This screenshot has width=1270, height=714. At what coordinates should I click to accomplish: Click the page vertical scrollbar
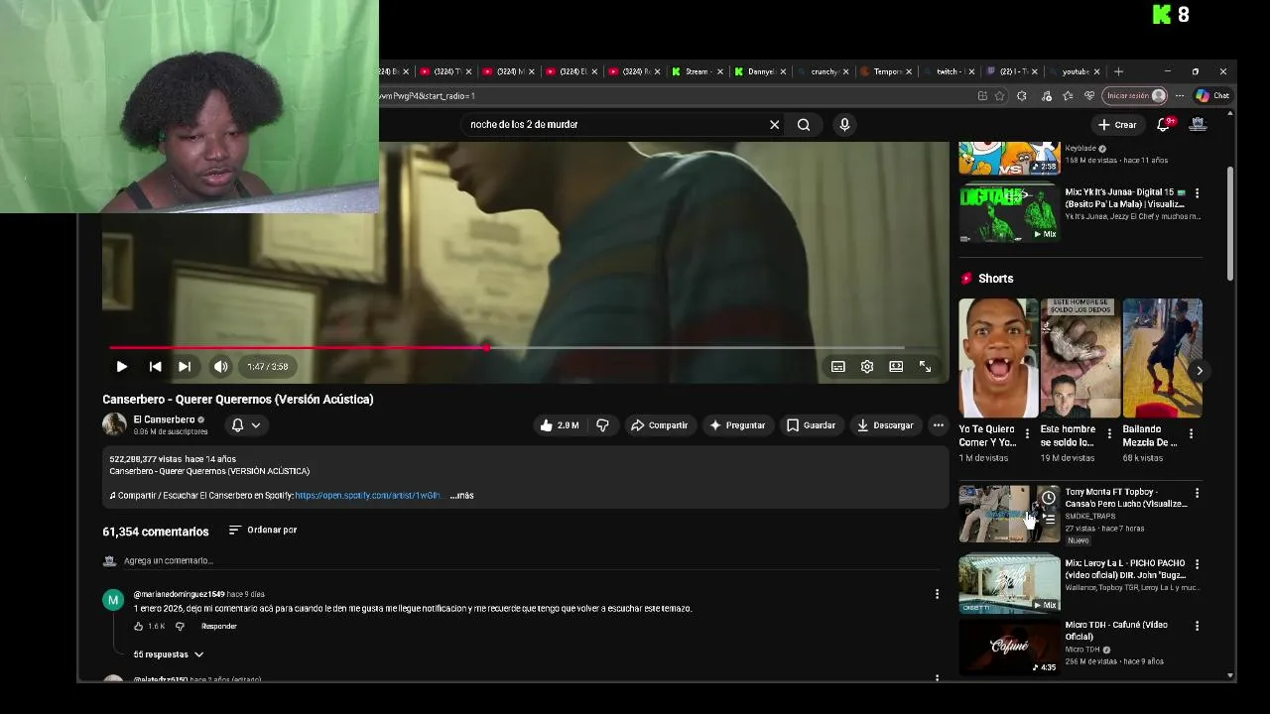coord(1230,223)
